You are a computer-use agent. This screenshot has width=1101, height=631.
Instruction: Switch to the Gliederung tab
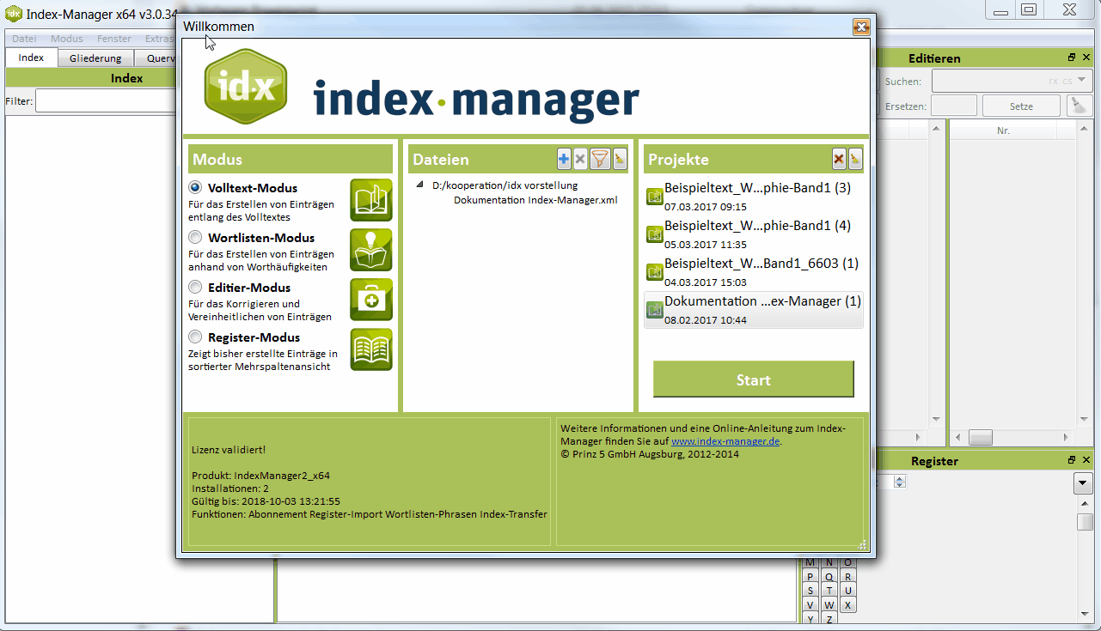95,58
